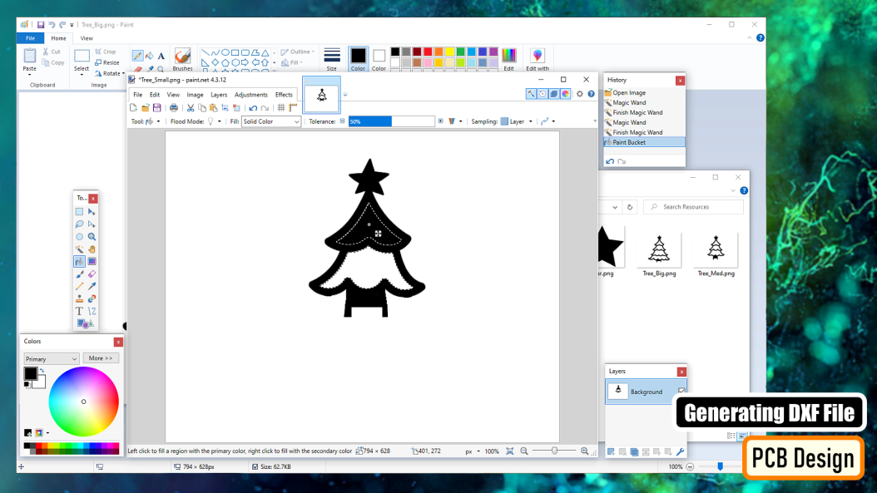Select Paint Bucket entry in History
This screenshot has height=493, width=877.
point(629,142)
